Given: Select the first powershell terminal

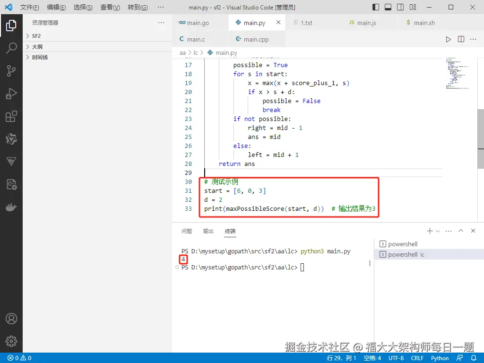Looking at the screenshot, I should coord(429,244).
